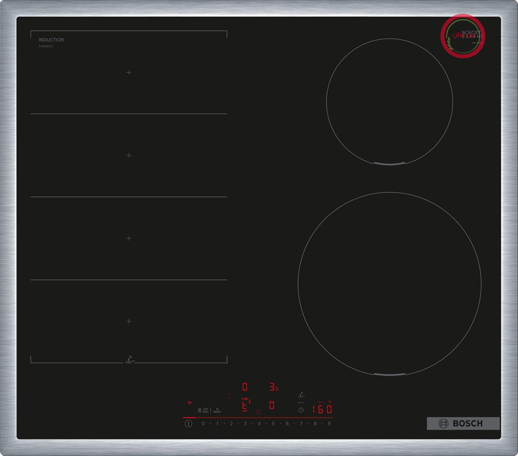Activate the BOOST function

[217, 410]
